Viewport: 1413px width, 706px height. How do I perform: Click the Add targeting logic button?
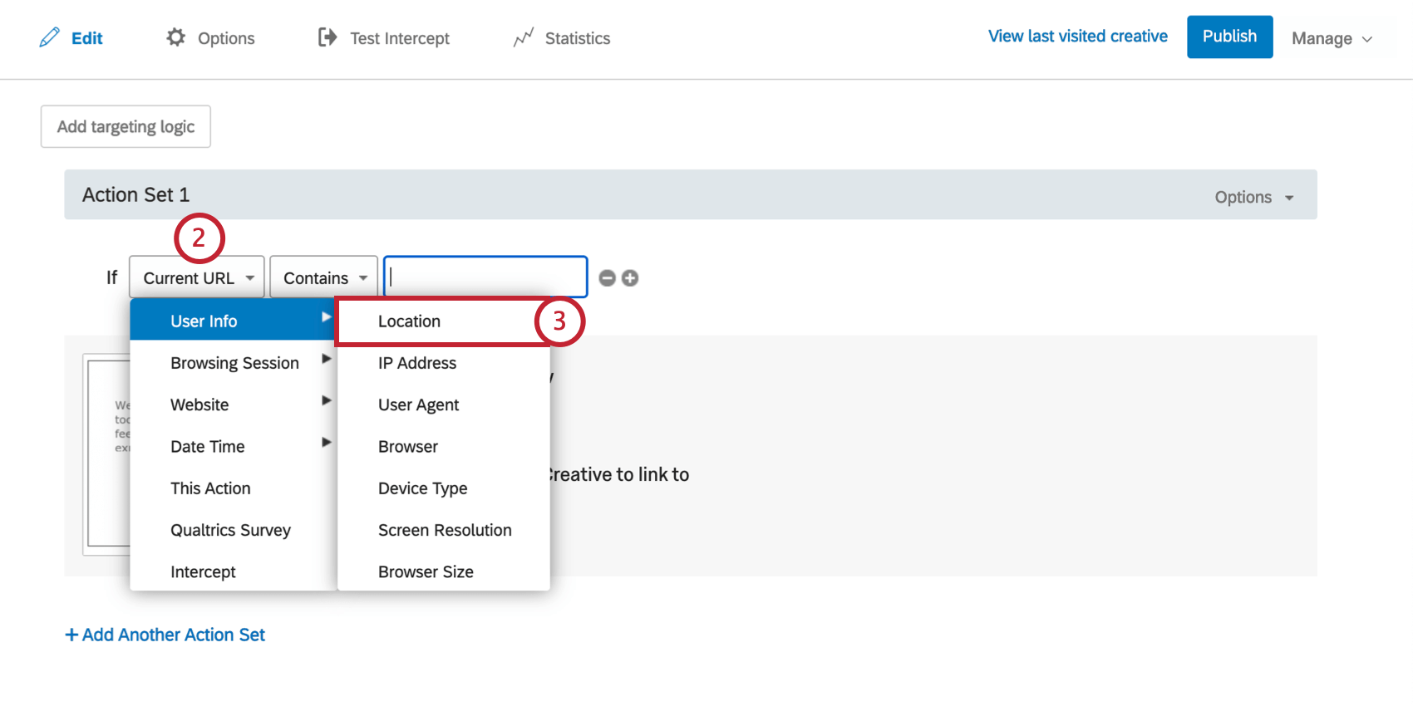coord(126,126)
